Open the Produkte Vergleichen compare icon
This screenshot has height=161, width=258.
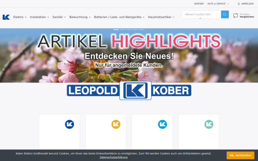(236, 15)
